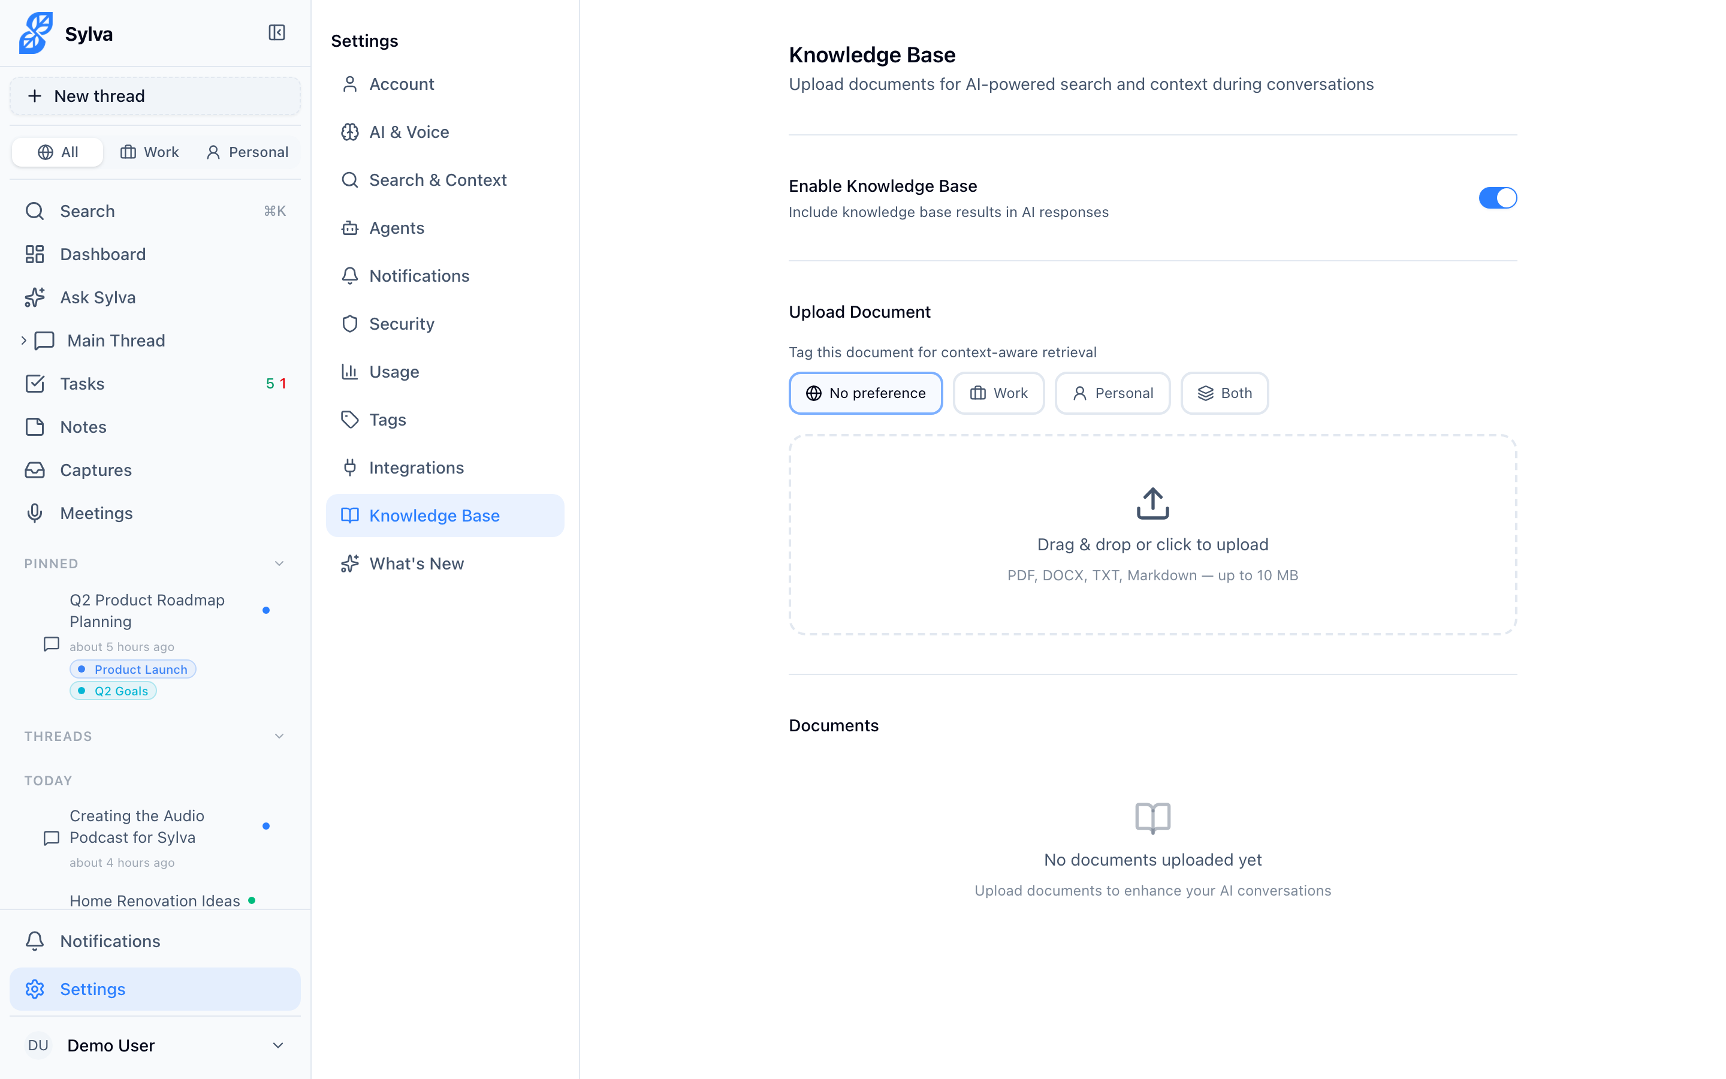Click the AI & Voice brain icon

(x=349, y=132)
